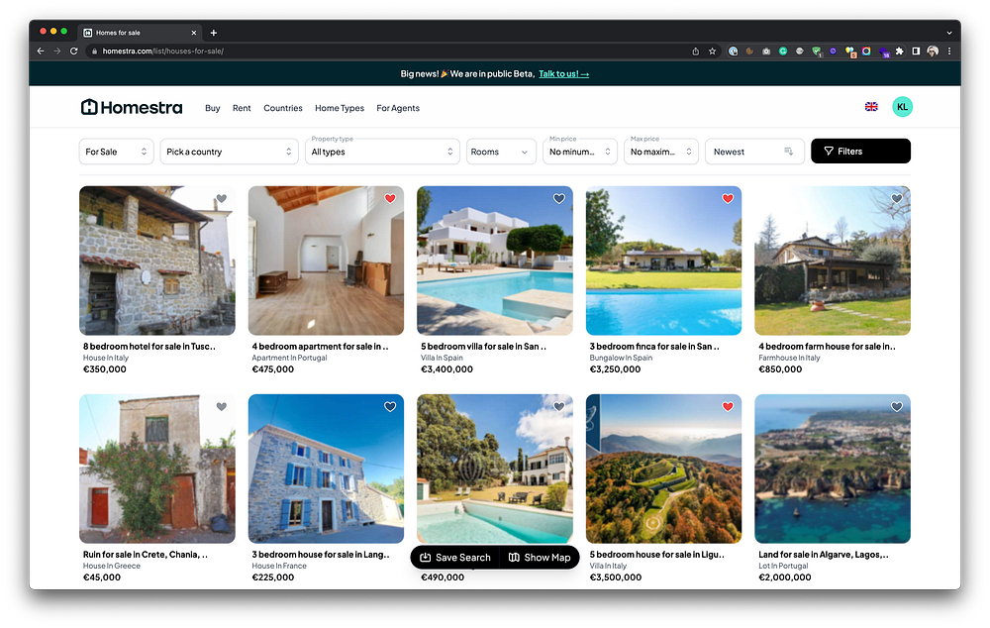Click Chrome profile avatar in toolbar

pyautogui.click(x=933, y=52)
